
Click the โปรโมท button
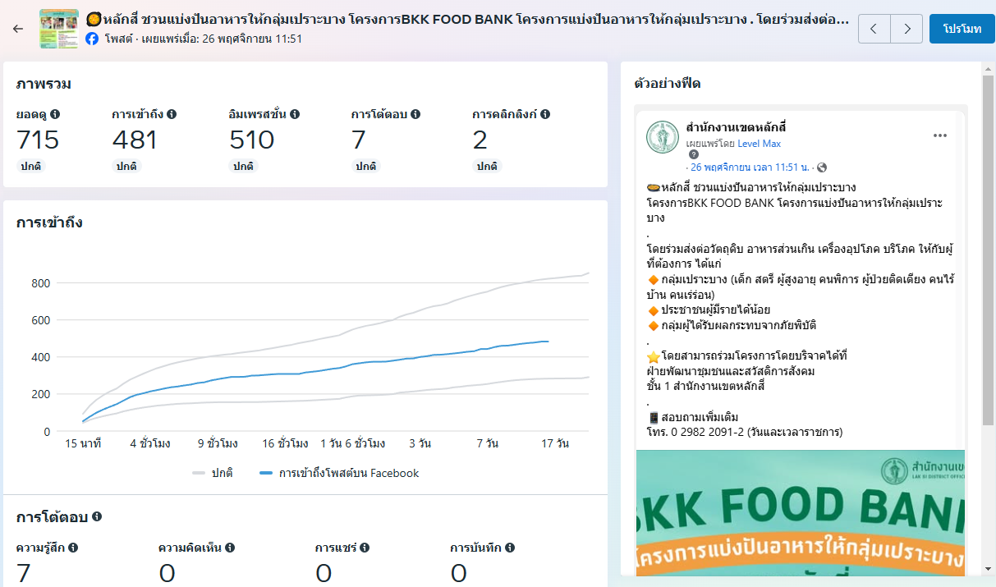tap(962, 29)
